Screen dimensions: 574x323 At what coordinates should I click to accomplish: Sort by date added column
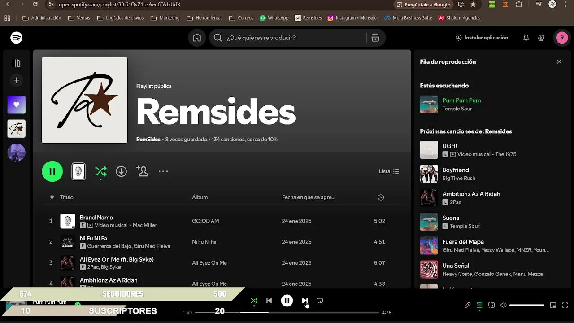pyautogui.click(x=309, y=197)
